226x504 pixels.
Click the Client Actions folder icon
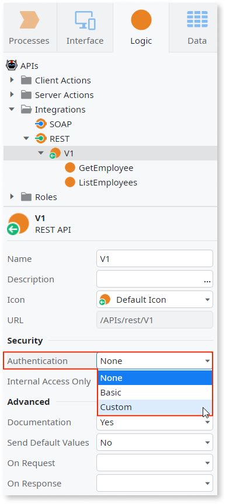(26, 80)
